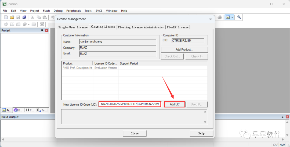Switch to the Templates tab in Project panel
The height and width of the screenshot is (147, 290).
[42, 110]
